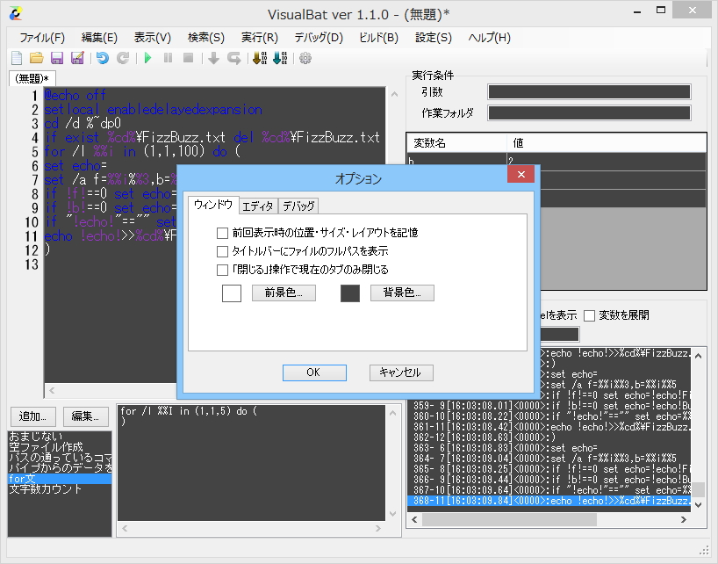Select おまじない in snippet list

60,436
